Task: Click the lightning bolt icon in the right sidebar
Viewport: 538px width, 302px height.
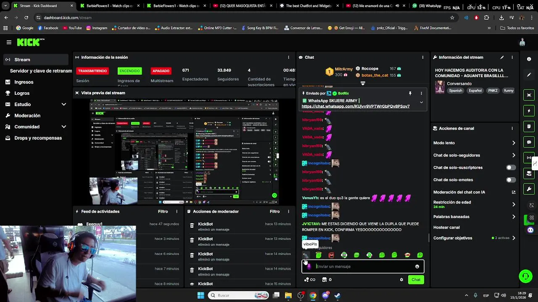Action: (529, 111)
